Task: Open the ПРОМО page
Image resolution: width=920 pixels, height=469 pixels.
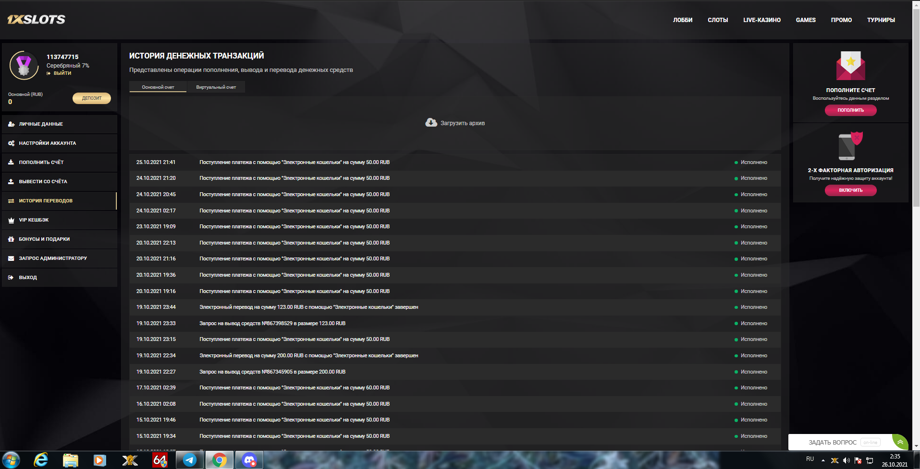Action: [x=841, y=20]
